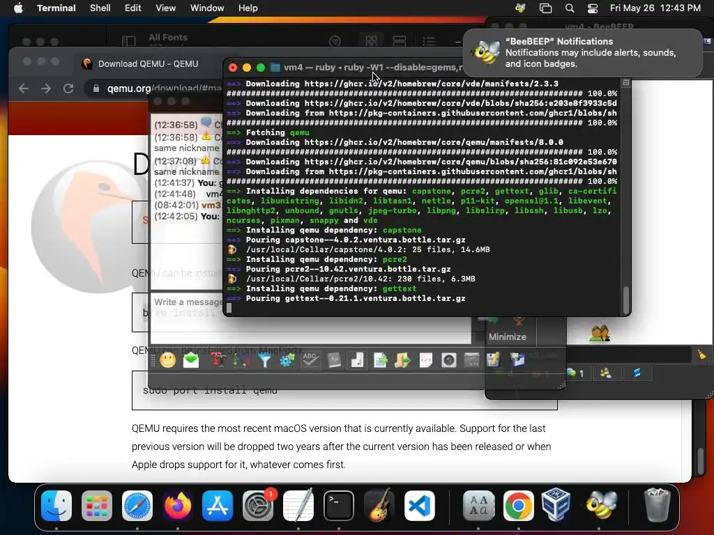Click the broom clear icon in BeeBEEP window
The height and width of the screenshot is (535, 714).
click(701, 355)
